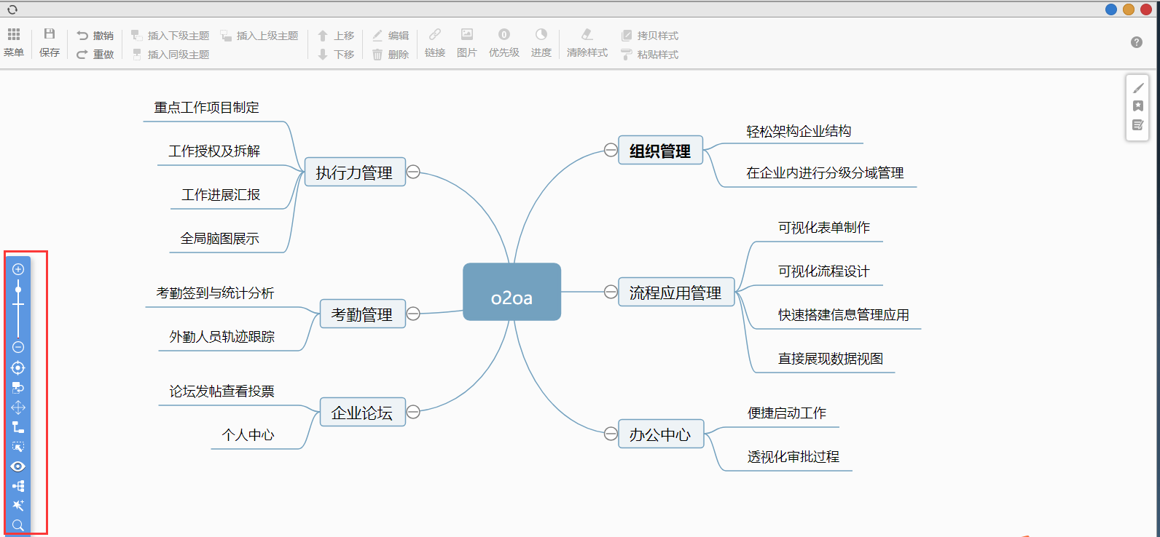Click the magic wand auto-arrange icon

(18, 506)
